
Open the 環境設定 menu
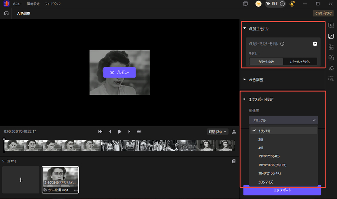[x=33, y=4]
